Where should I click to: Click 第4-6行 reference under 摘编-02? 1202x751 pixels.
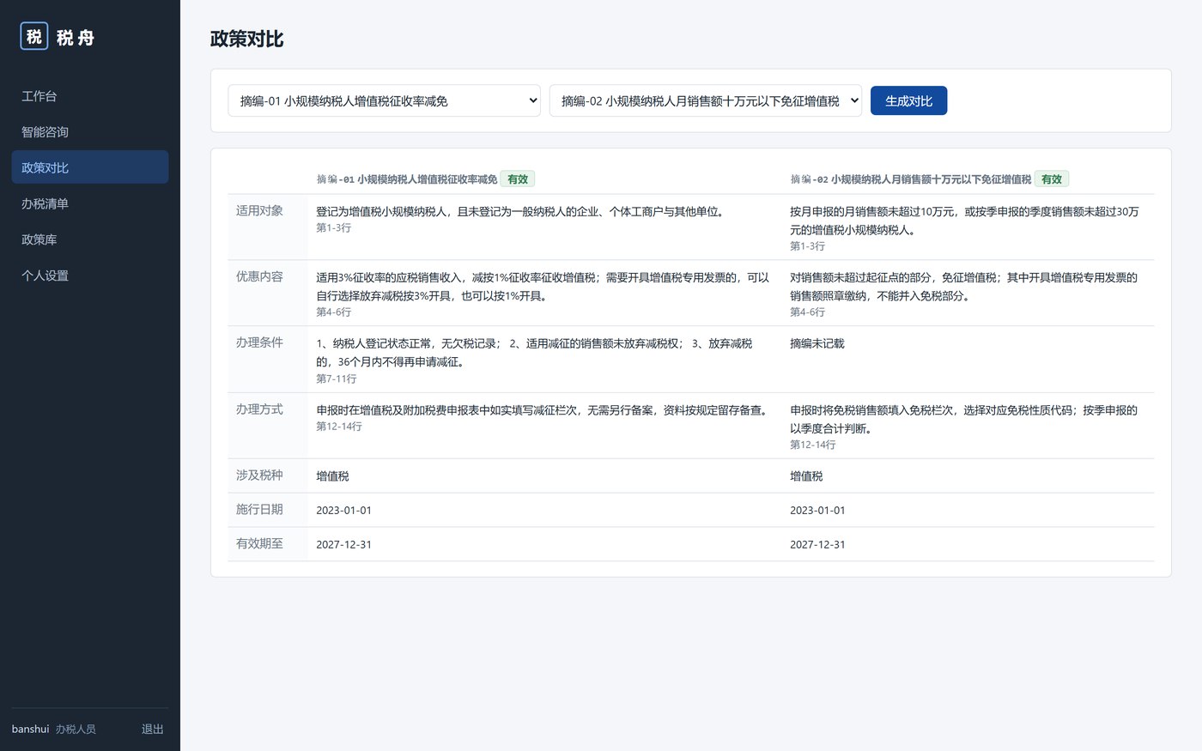(808, 312)
